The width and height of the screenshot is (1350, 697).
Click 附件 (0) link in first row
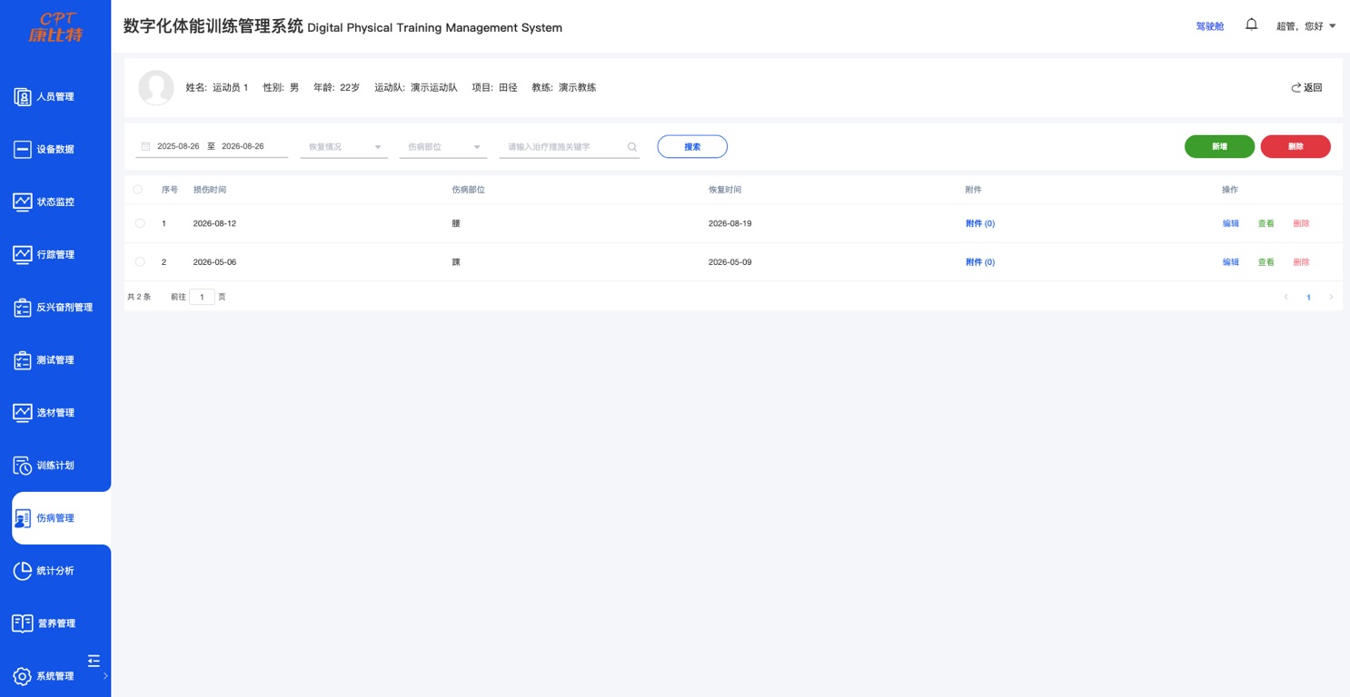click(x=980, y=223)
